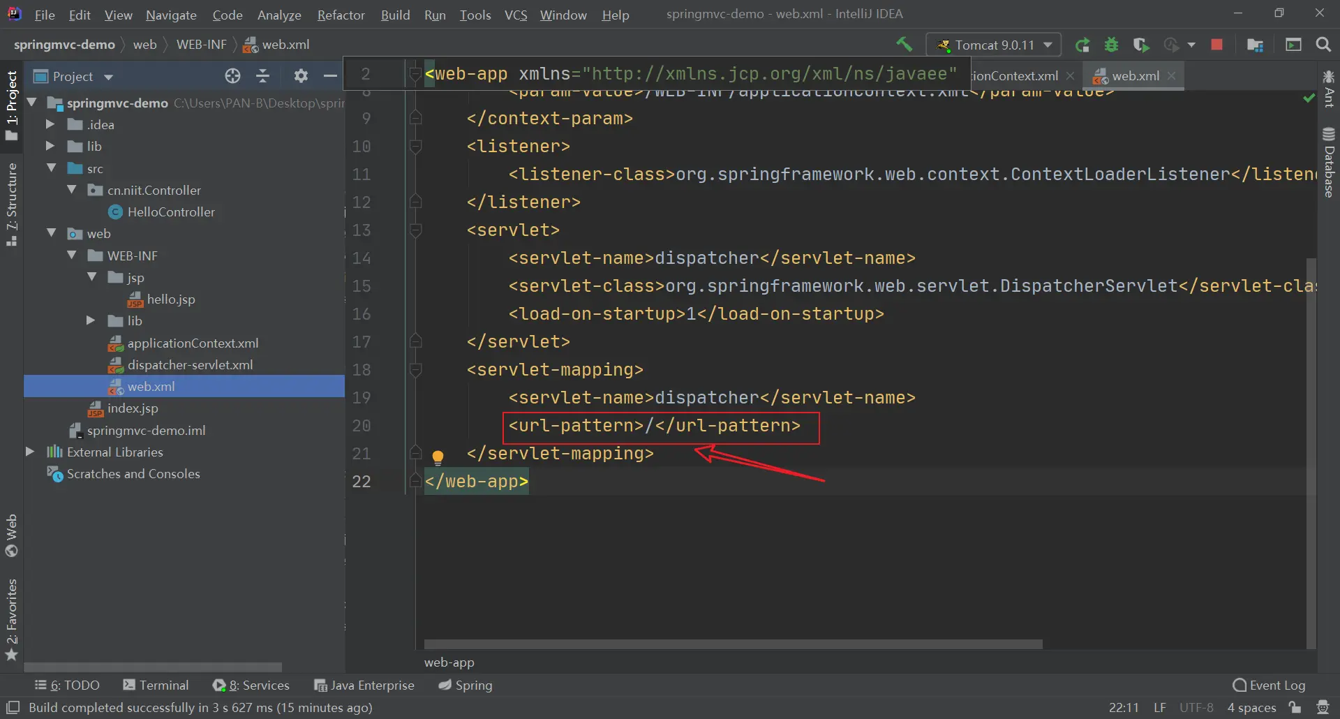Click locate-in-tree crosshair icon in Project panel

pos(232,75)
